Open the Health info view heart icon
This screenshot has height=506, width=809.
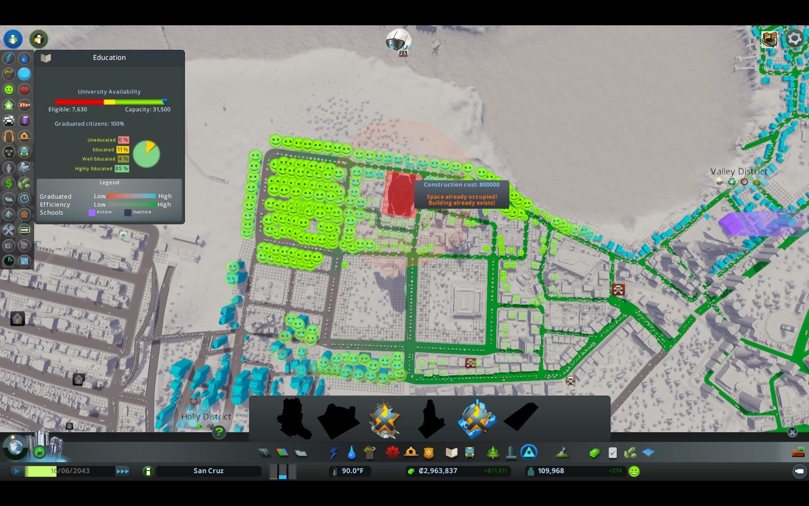[x=24, y=89]
